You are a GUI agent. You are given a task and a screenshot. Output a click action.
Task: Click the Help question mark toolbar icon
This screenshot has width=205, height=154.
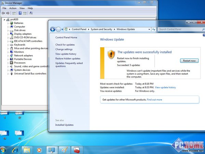(x=20, y=13)
